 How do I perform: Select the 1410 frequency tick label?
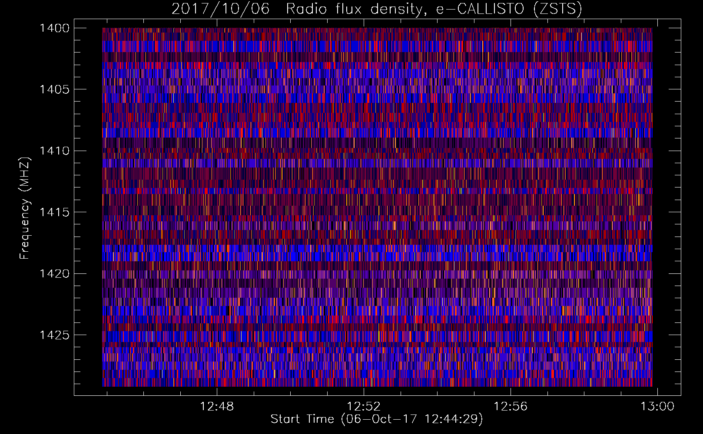click(x=54, y=151)
